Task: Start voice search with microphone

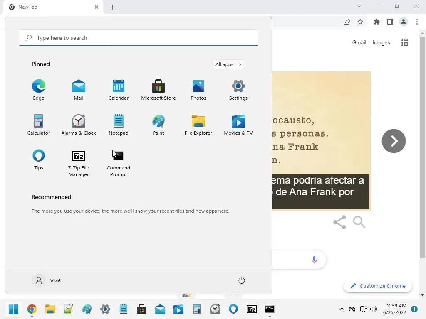Action: (314, 260)
